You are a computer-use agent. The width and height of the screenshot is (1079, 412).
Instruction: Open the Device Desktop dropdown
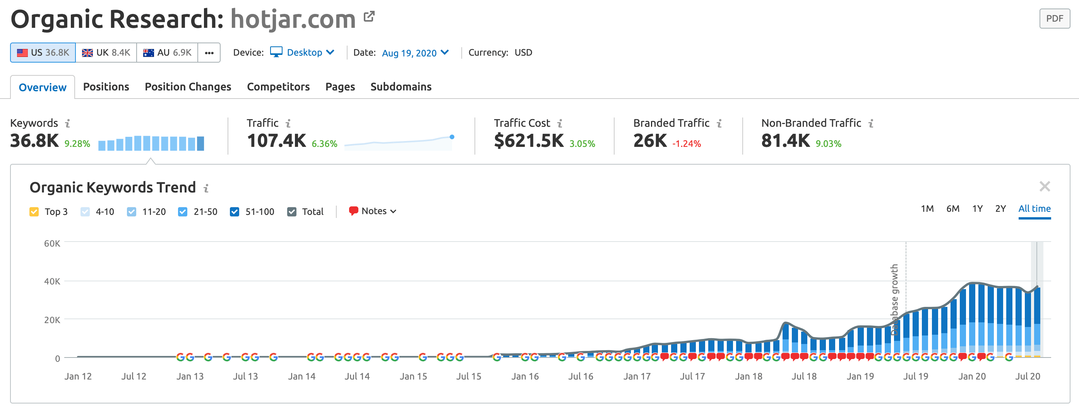302,52
